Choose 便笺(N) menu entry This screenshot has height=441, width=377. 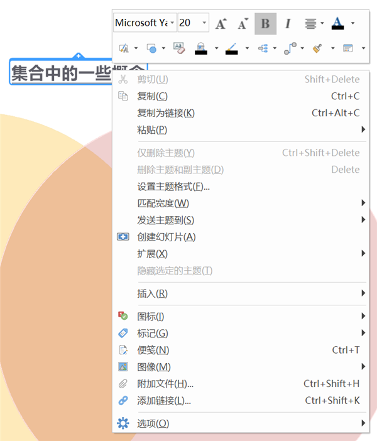(241, 350)
